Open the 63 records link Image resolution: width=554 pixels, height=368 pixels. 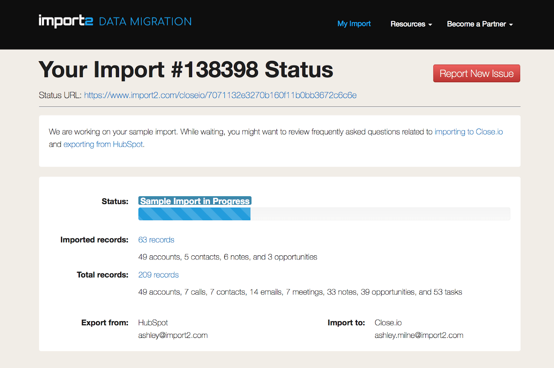click(x=156, y=240)
